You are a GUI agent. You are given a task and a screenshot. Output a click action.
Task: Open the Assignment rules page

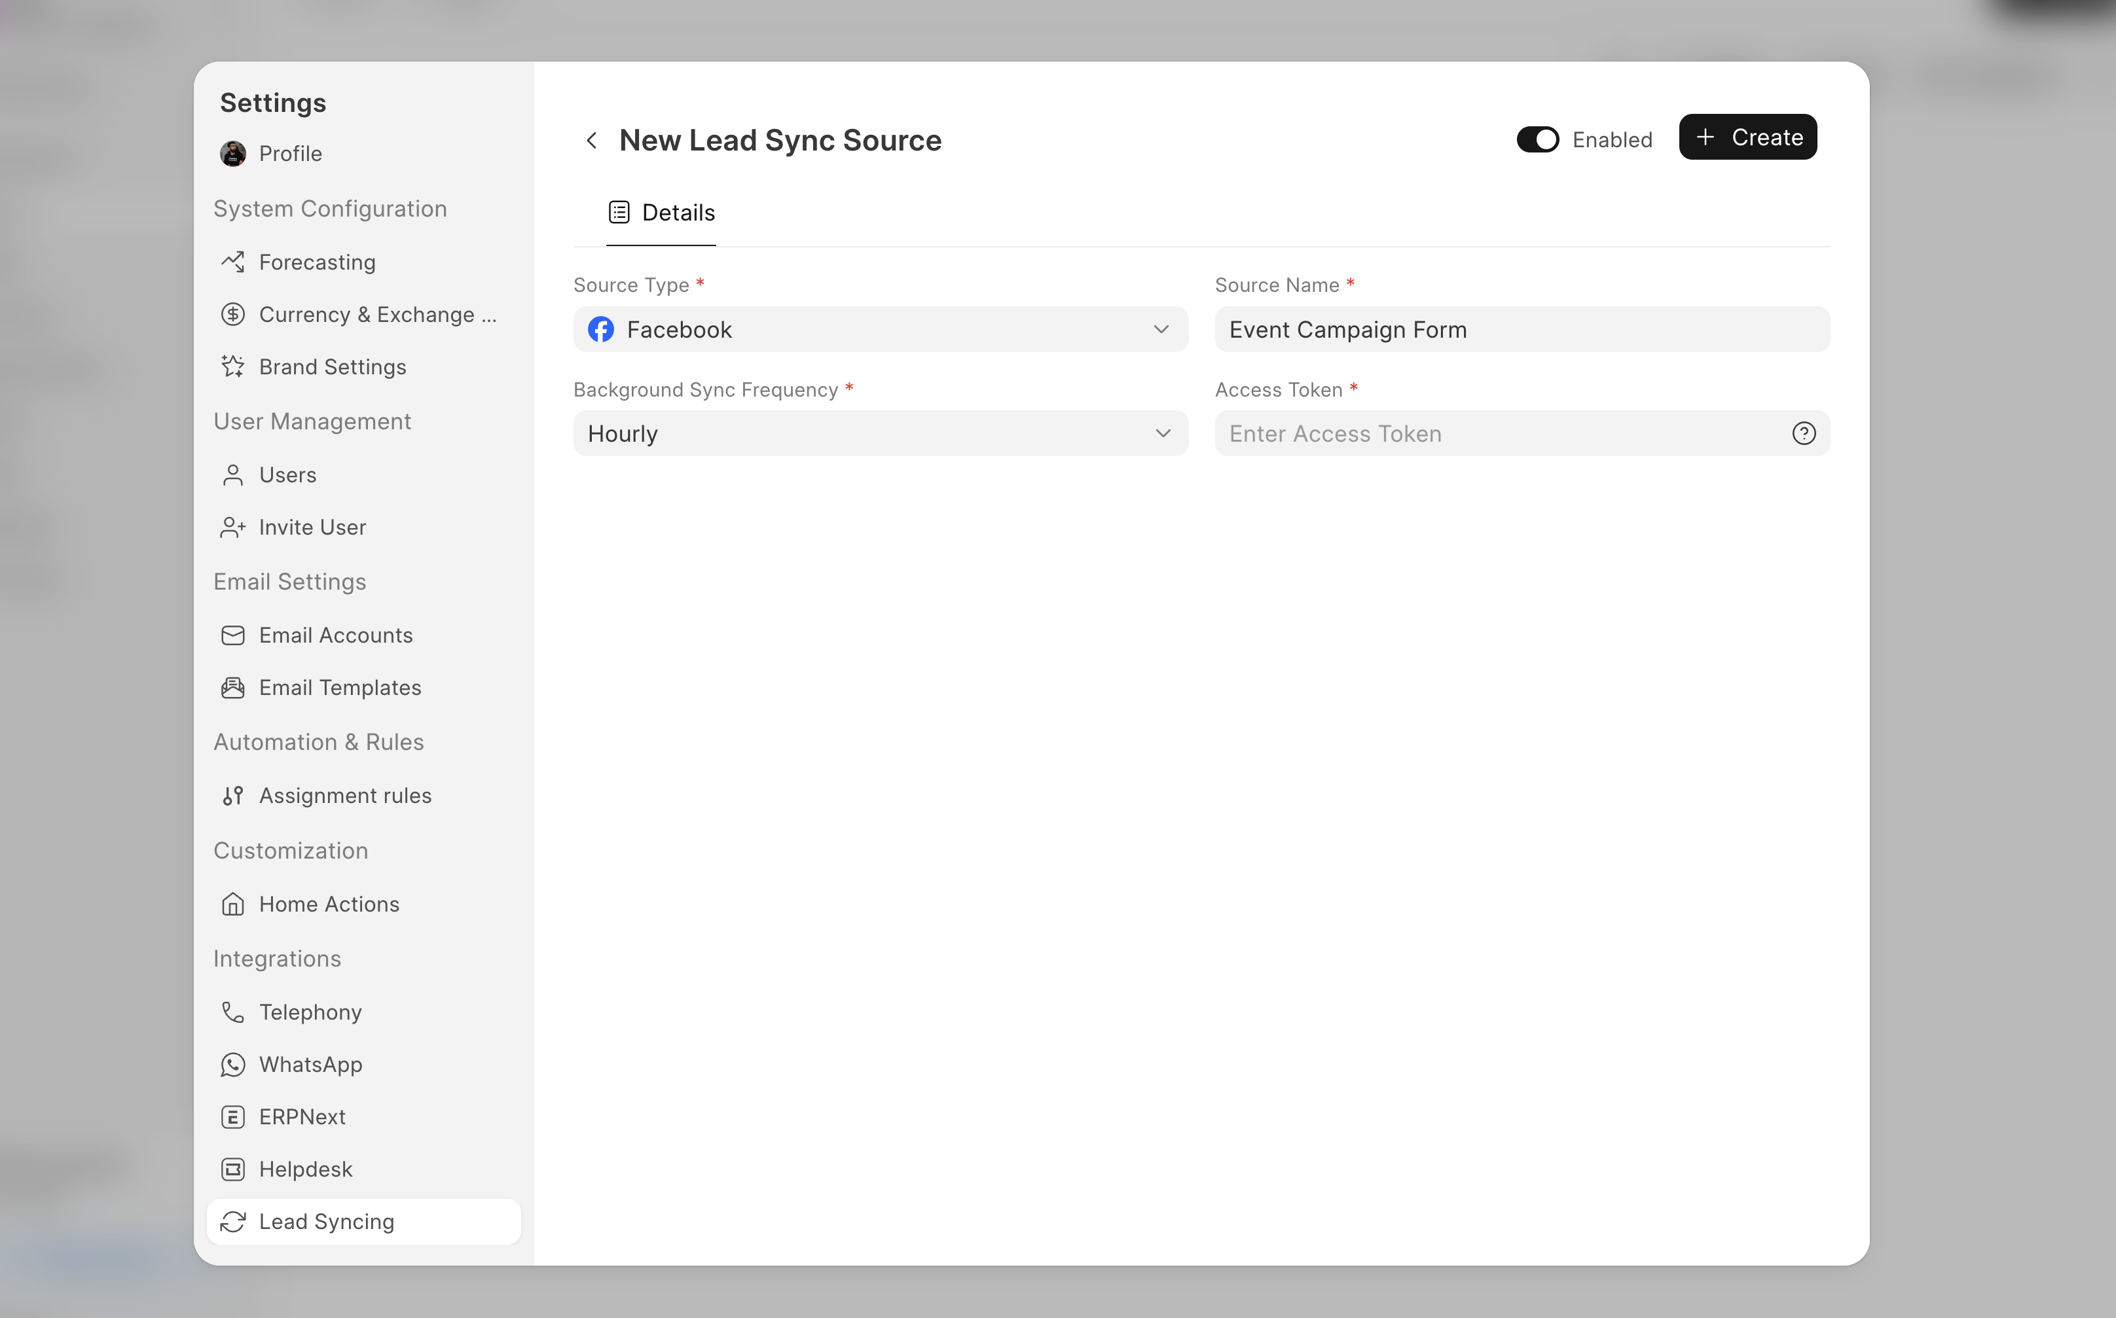click(345, 795)
